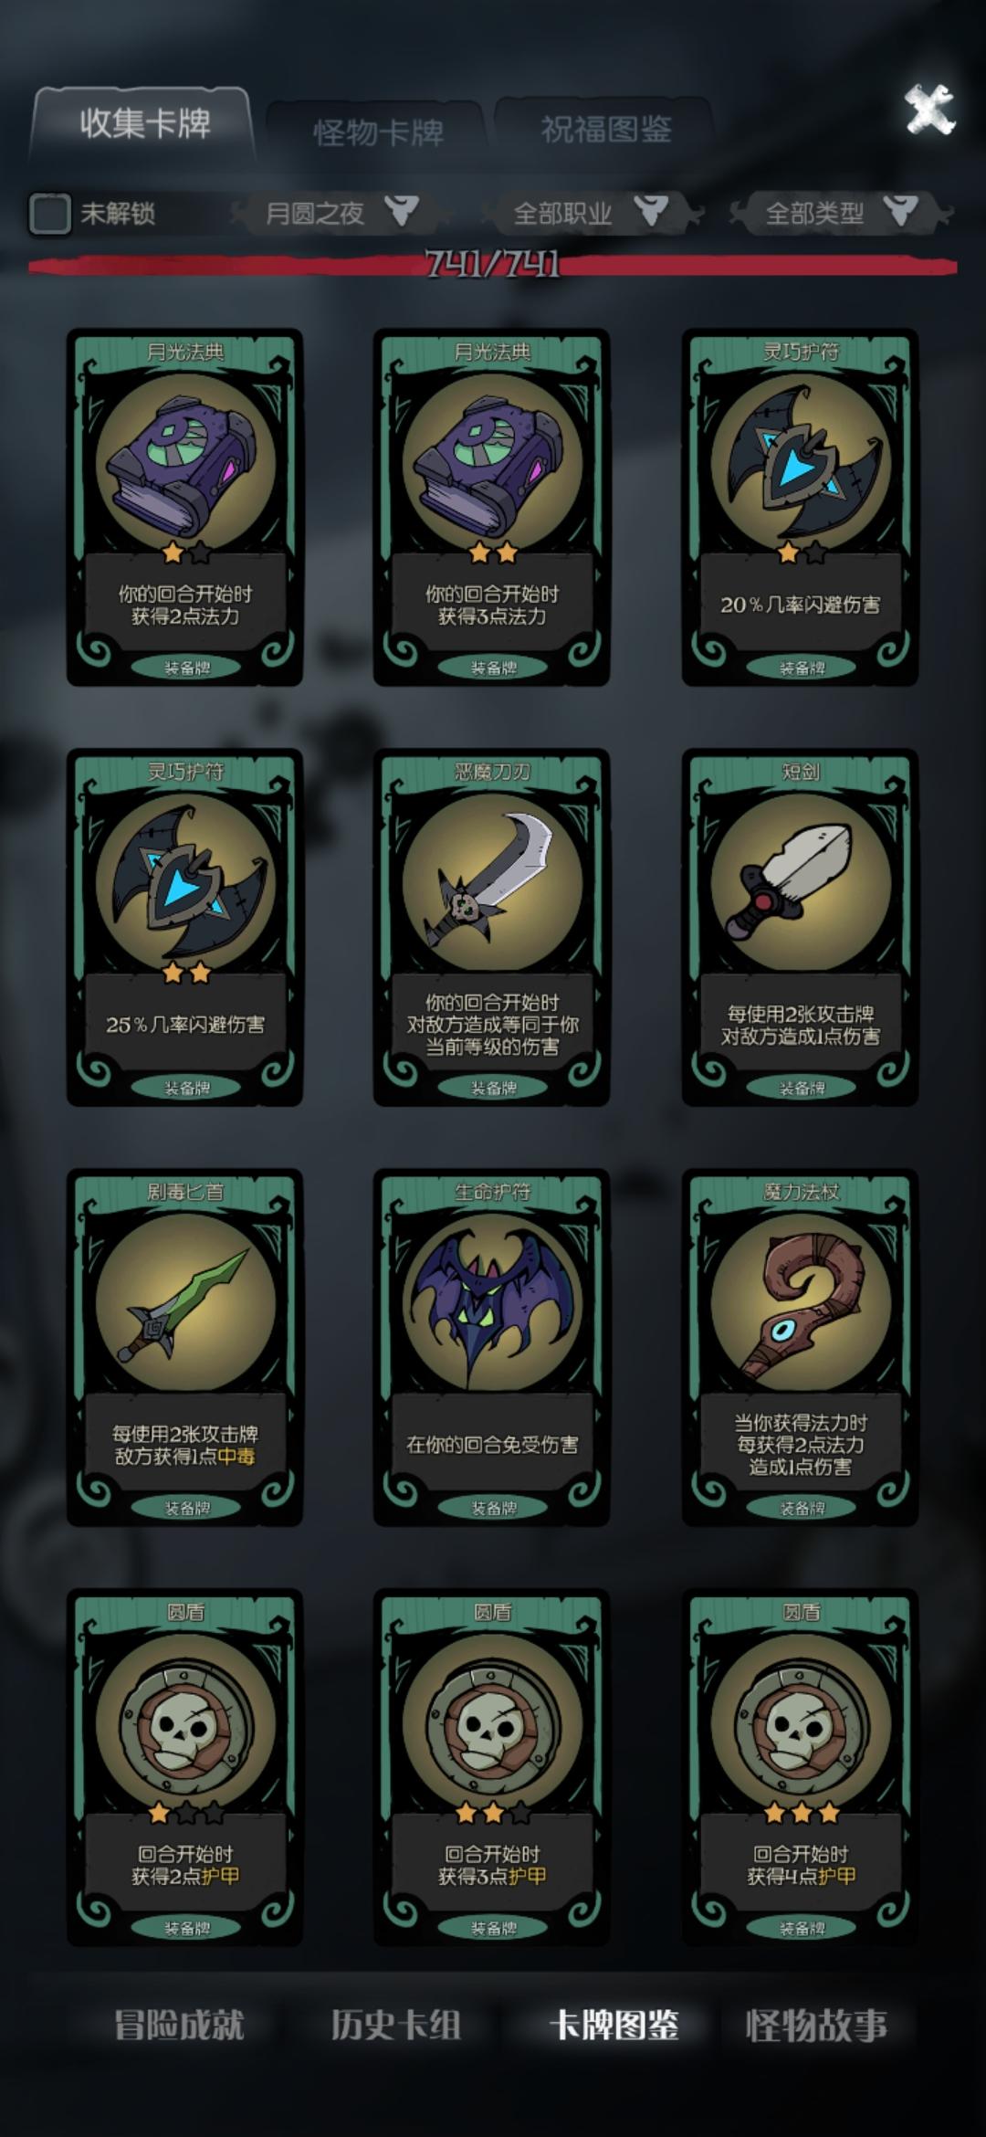Switch to the 怪物卡牌 tab

377,132
